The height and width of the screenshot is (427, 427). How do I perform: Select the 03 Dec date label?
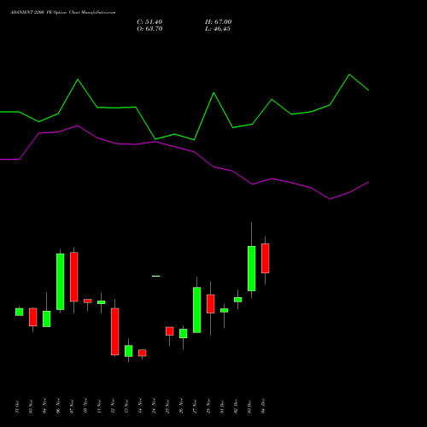pyautogui.click(x=249, y=407)
